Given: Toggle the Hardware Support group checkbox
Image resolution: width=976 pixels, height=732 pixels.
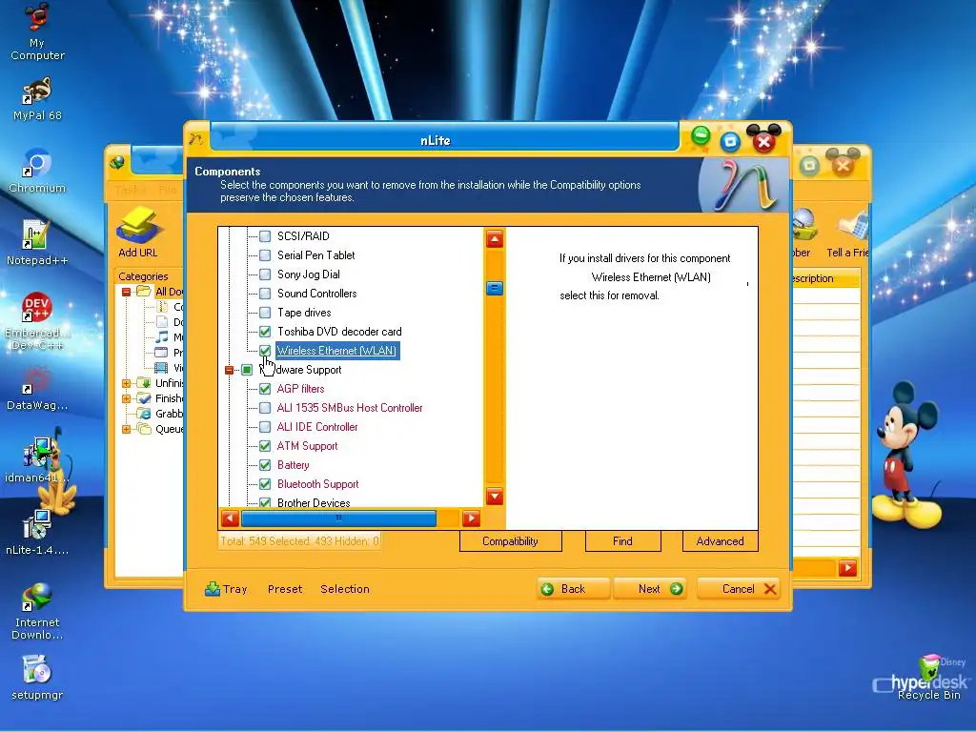Looking at the screenshot, I should tap(247, 370).
